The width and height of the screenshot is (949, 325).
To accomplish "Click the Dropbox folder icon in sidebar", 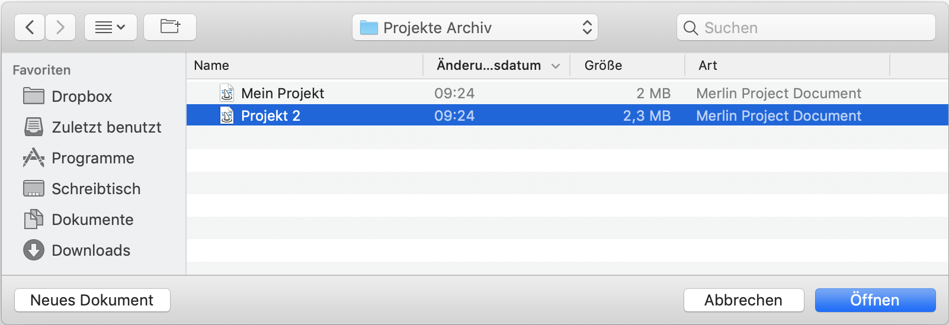I will point(34,96).
